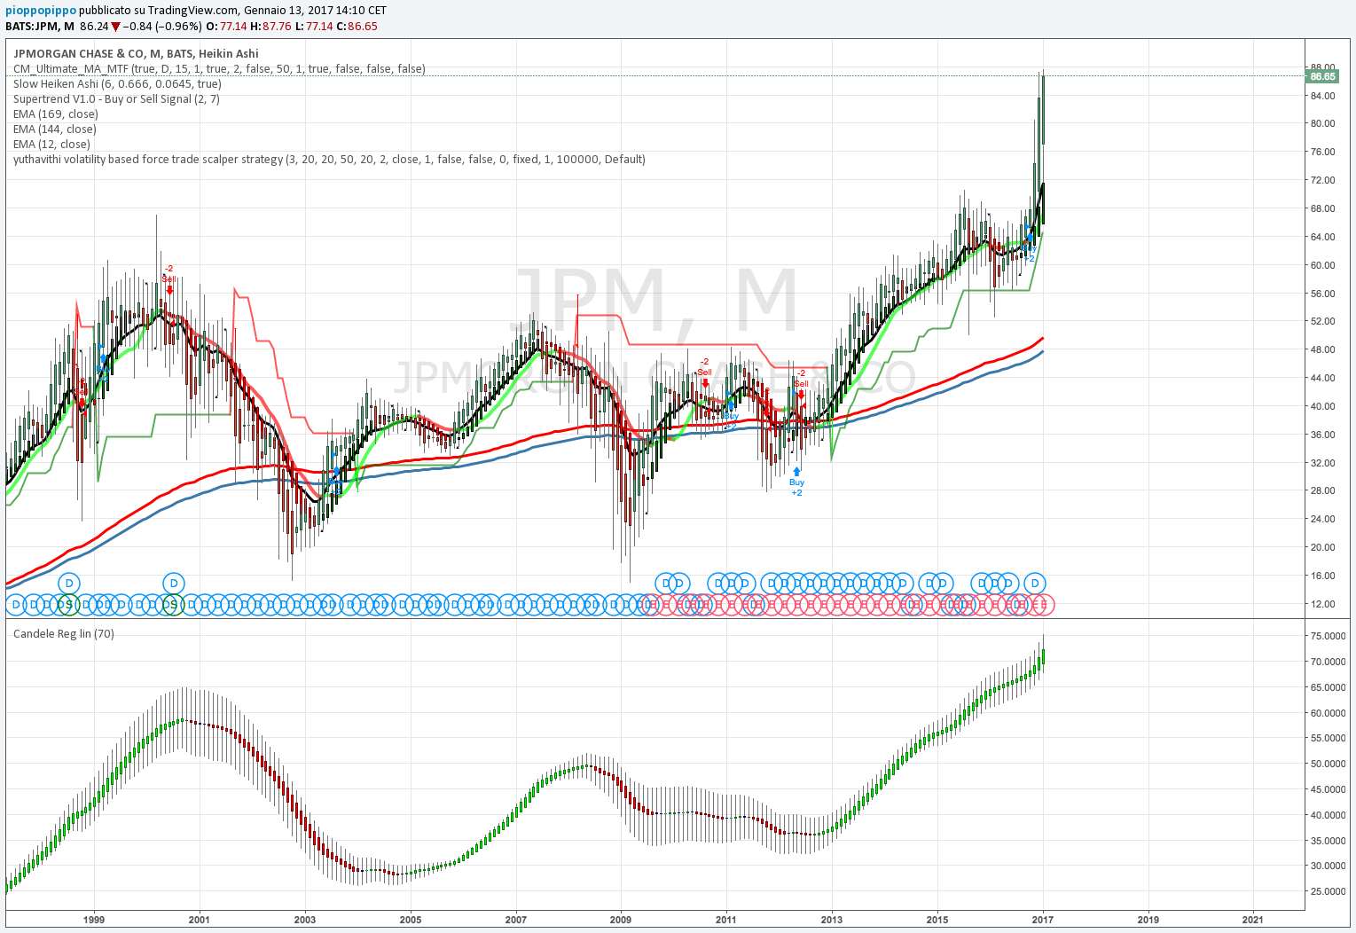This screenshot has width=1356, height=933.
Task: Click the 84.00 price axis label
Action: 1322,95
